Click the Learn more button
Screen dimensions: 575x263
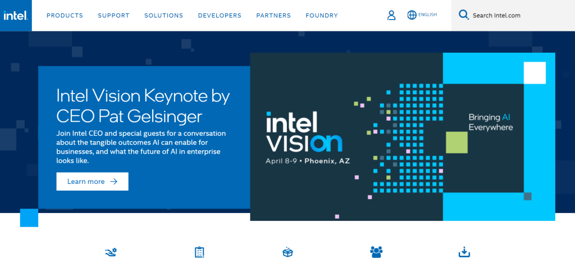pos(93,181)
